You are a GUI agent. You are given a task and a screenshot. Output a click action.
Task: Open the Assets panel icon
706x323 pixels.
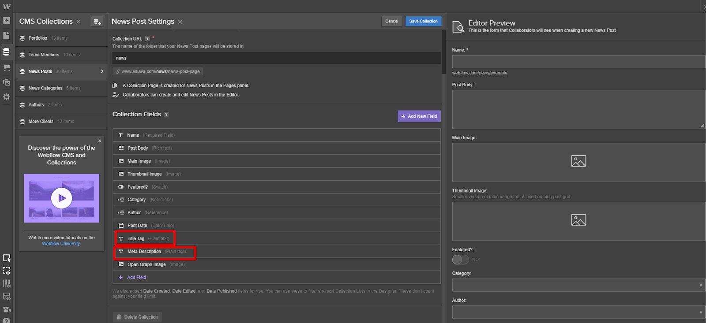tap(7, 82)
